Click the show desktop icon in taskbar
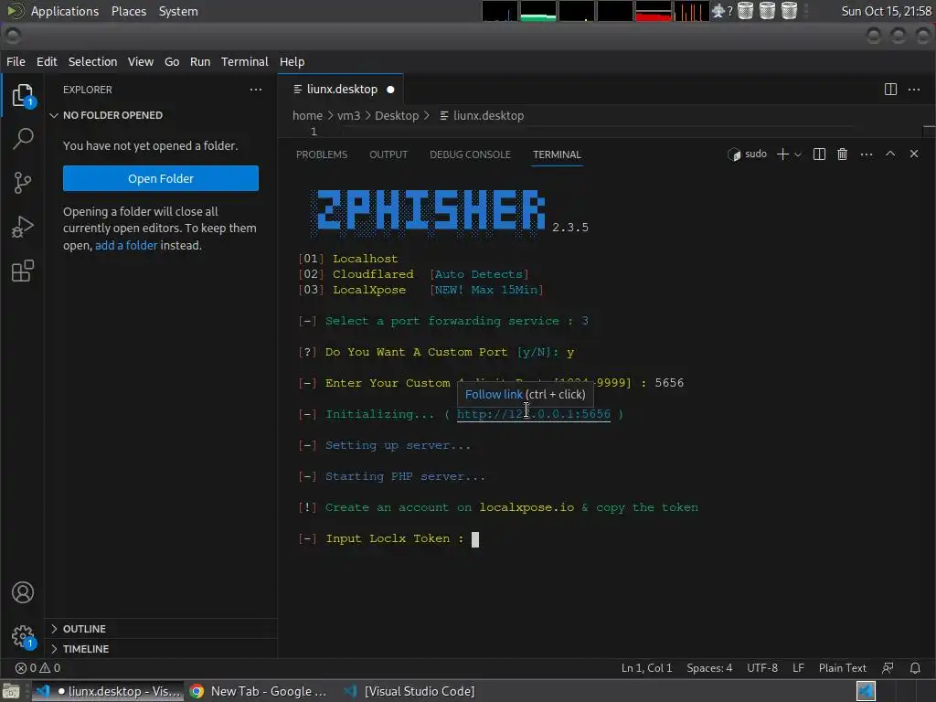 click(11, 691)
